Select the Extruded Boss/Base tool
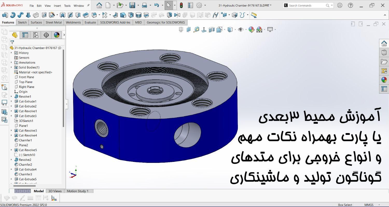This screenshot has height=207, width=389. click(x=5, y=15)
